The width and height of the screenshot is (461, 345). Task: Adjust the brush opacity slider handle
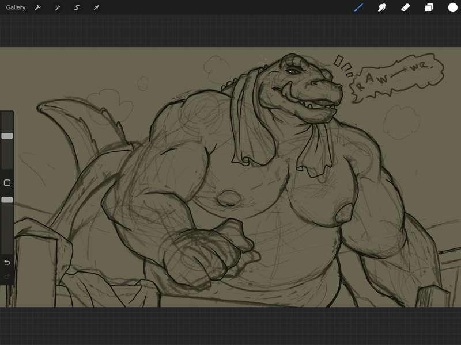click(7, 200)
